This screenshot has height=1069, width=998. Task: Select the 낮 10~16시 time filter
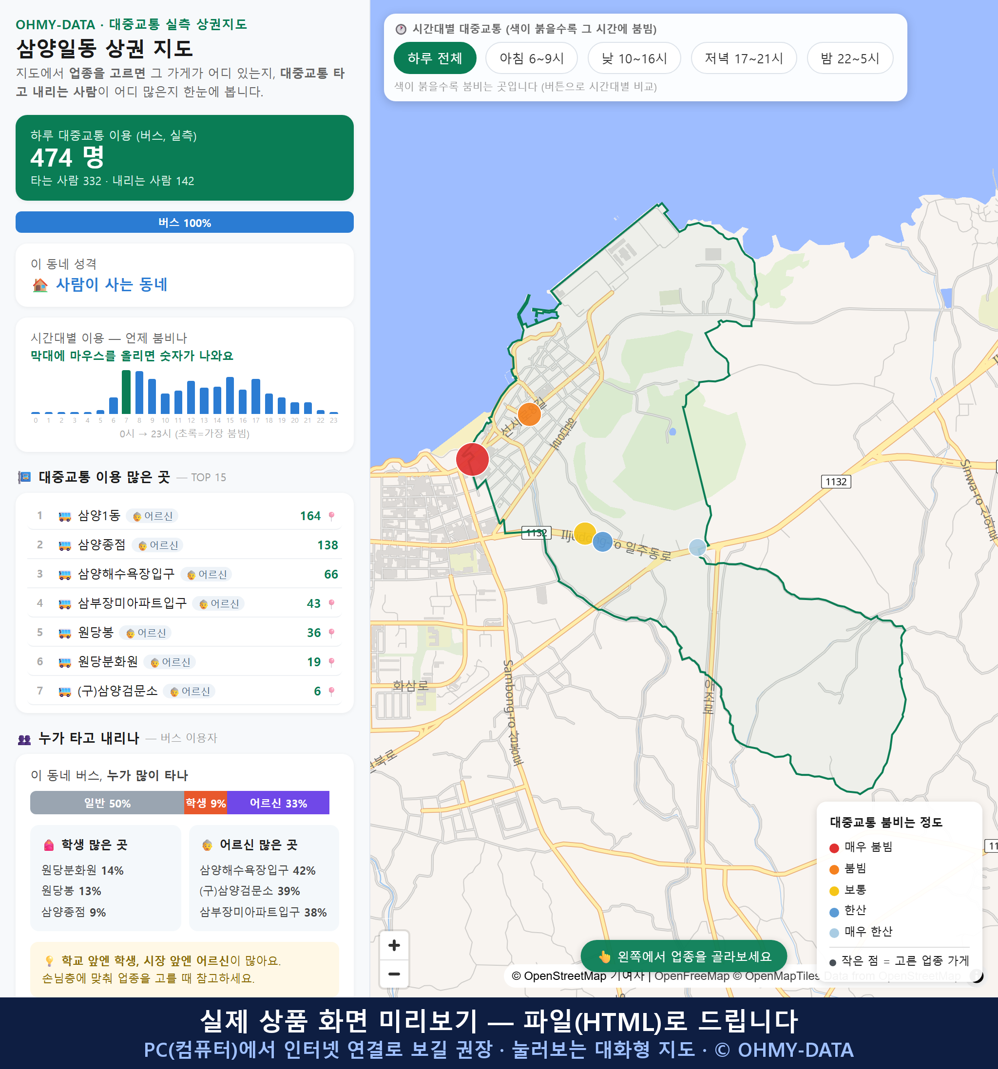coord(634,58)
